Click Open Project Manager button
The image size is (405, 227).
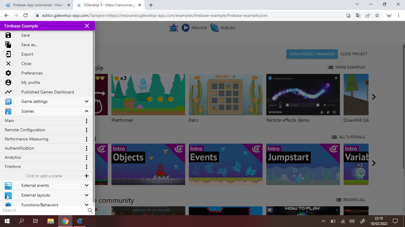click(x=312, y=54)
